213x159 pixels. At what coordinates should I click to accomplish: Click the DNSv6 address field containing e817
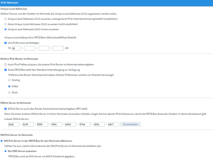(x=113, y=124)
